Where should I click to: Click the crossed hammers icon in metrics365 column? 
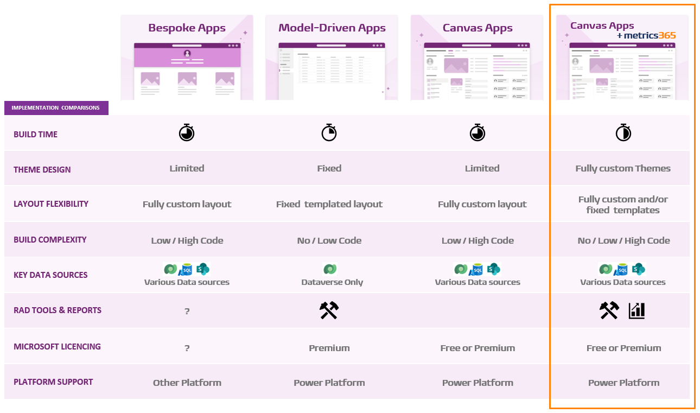click(609, 310)
